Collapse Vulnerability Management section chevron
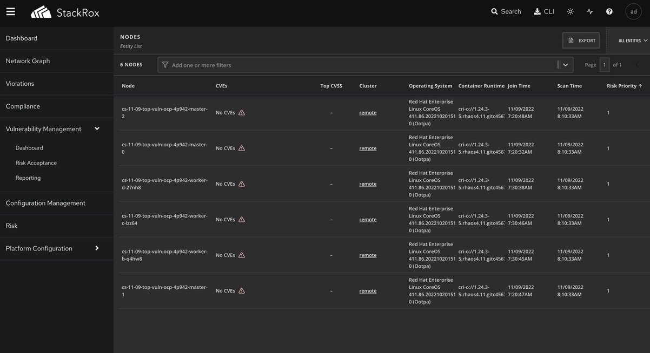Viewport: 650px width, 353px height. tap(97, 129)
